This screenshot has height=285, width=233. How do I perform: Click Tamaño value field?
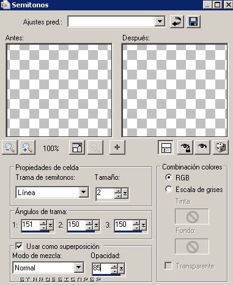[105, 193]
